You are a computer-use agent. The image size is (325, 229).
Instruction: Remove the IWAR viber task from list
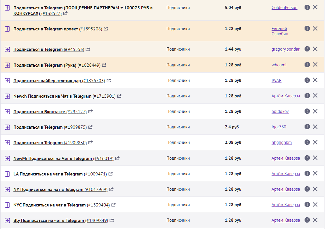tap(315, 80)
